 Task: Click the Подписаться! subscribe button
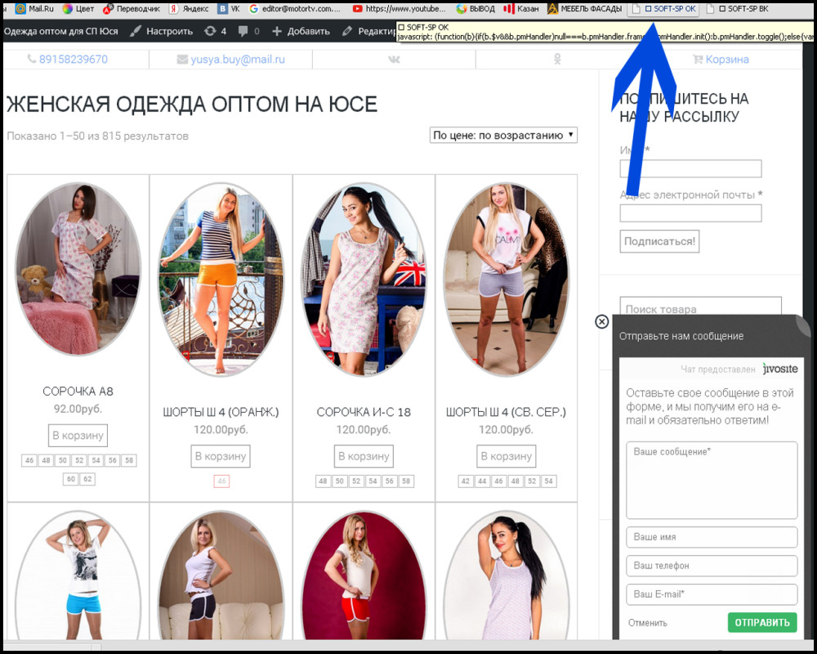(x=659, y=241)
